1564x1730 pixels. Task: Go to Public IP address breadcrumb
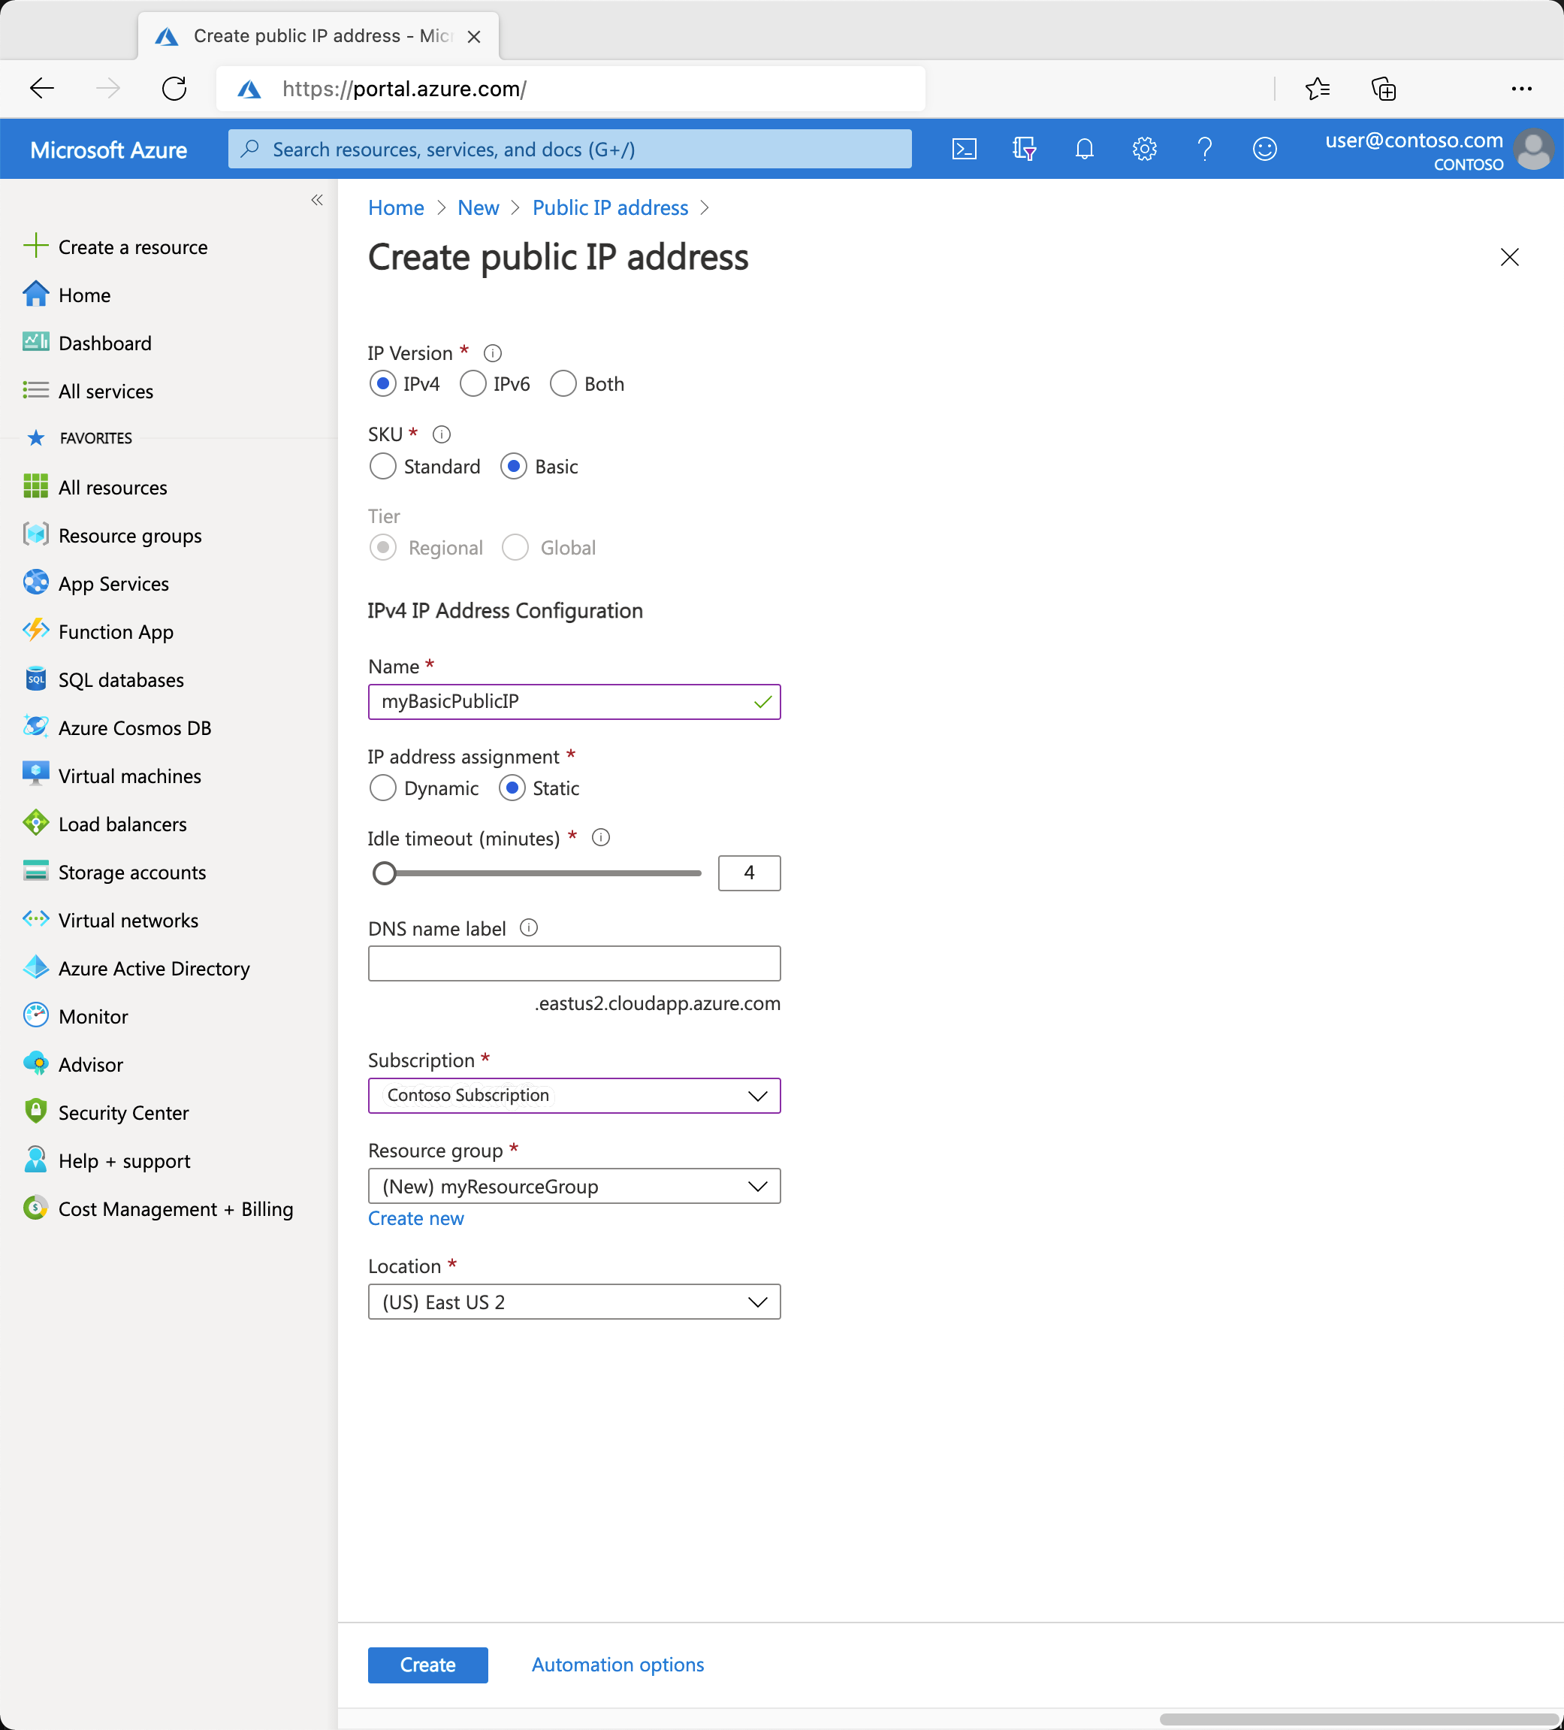610,207
